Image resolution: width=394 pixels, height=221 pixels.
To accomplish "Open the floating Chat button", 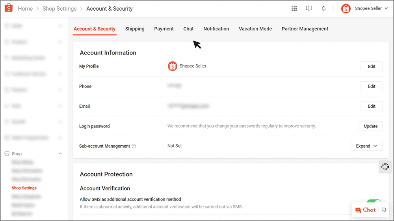I will [366, 210].
